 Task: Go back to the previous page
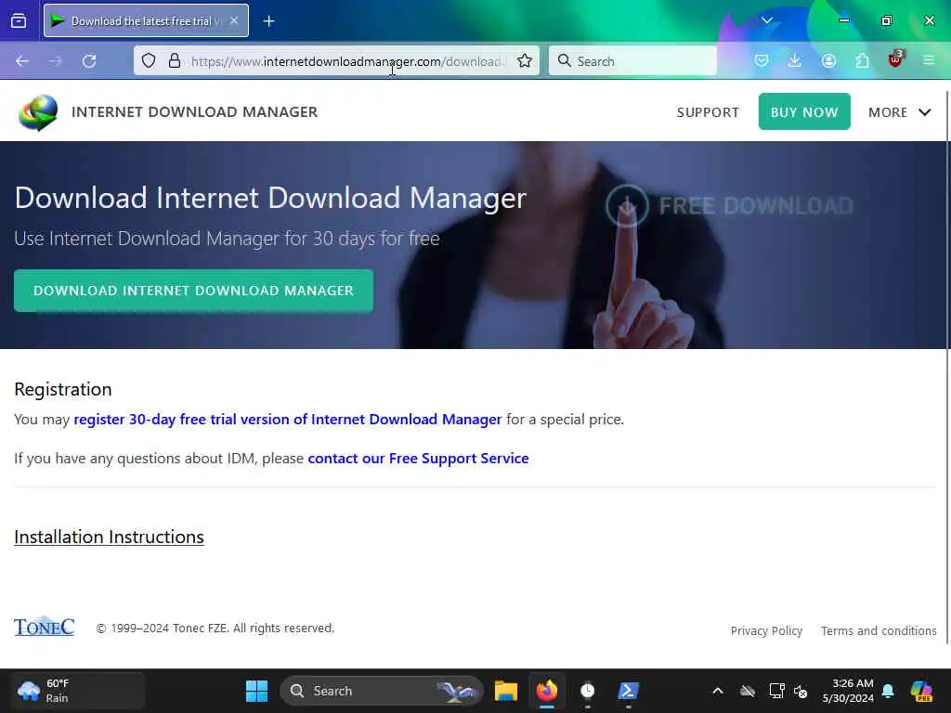[22, 61]
